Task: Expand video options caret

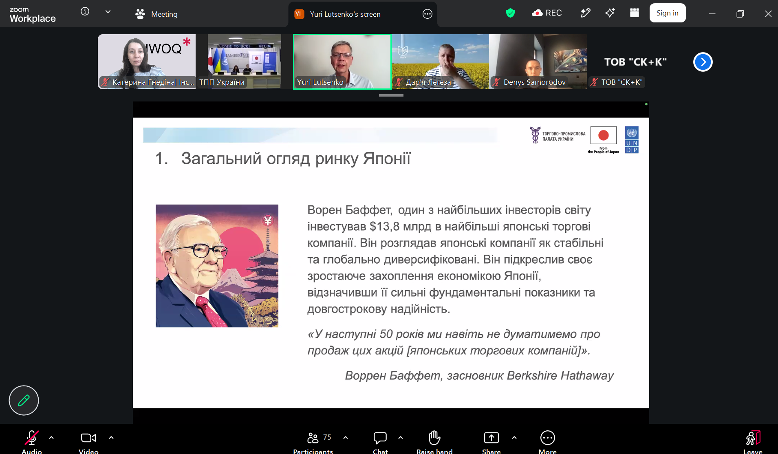Action: point(111,438)
